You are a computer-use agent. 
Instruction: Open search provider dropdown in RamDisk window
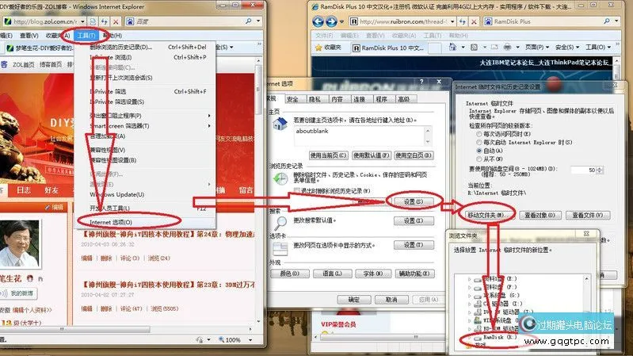point(616,21)
